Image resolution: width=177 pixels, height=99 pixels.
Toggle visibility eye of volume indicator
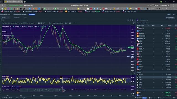(12, 34)
